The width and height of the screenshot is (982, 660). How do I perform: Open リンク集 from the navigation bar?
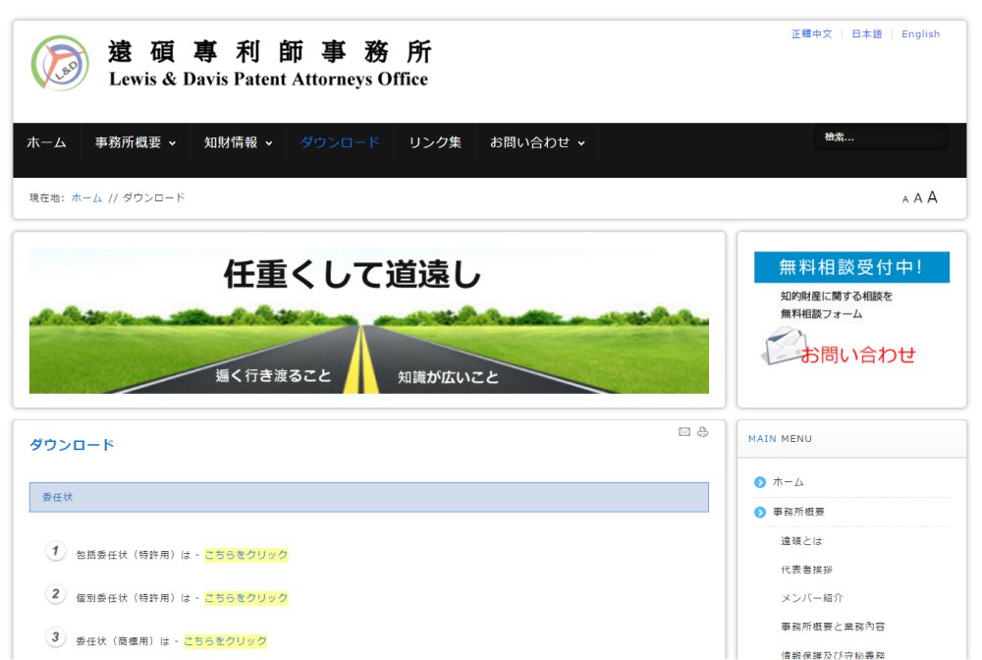tap(435, 142)
